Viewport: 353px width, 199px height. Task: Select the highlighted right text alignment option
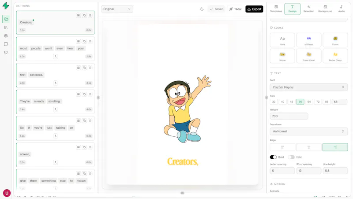(335, 147)
